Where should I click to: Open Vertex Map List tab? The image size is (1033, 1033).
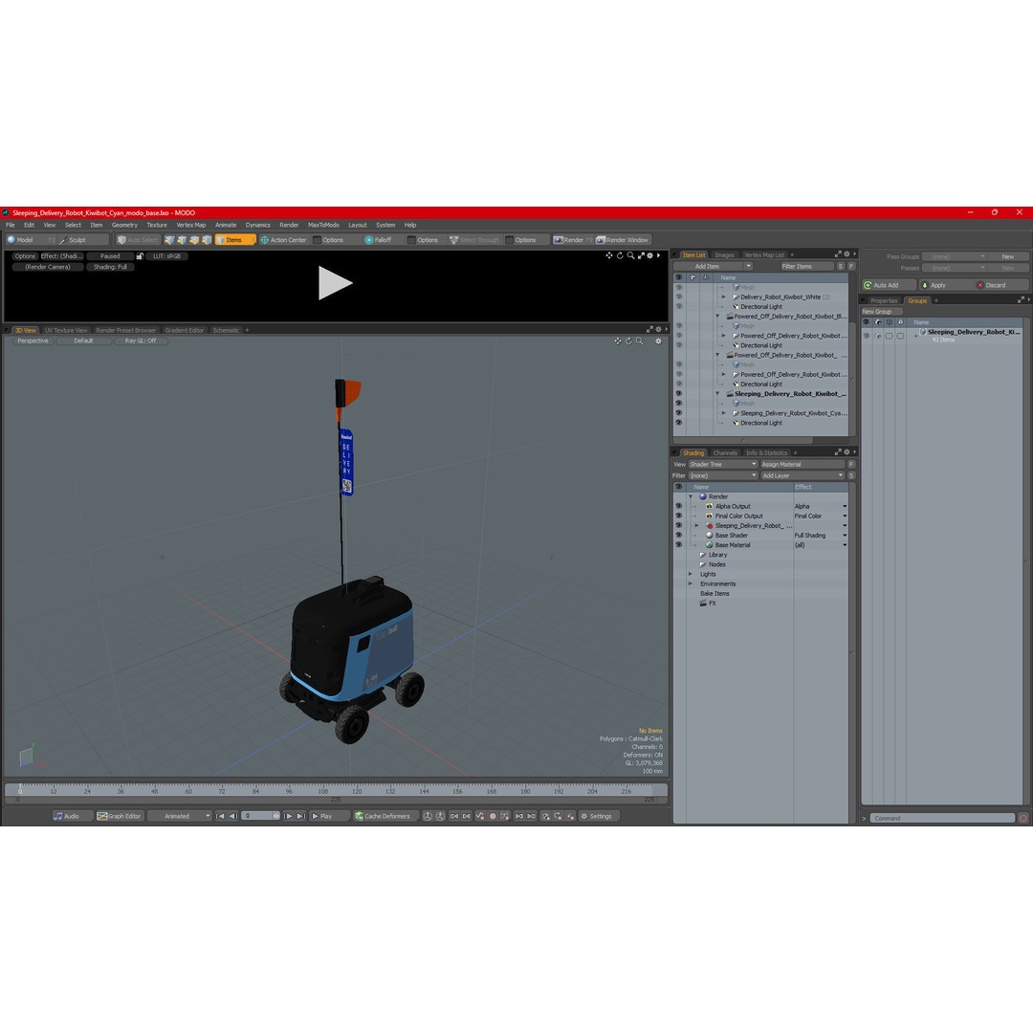[764, 255]
